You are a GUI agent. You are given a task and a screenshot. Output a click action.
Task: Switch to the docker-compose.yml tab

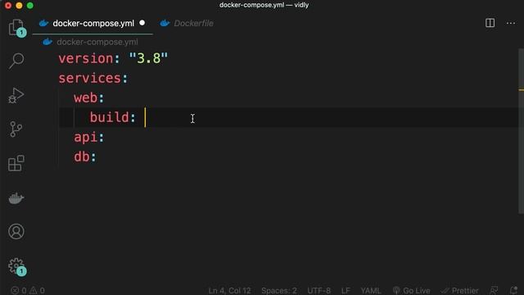[93, 24]
